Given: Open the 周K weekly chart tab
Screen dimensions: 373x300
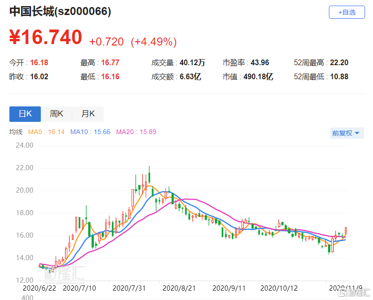Looking at the screenshot, I should point(56,114).
